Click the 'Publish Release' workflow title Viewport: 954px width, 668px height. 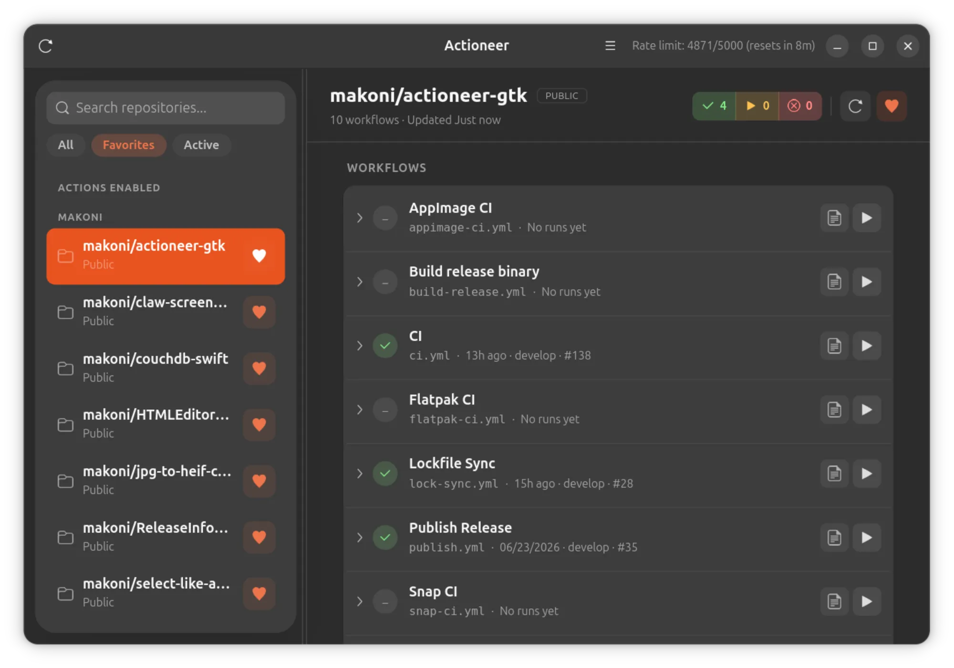click(460, 528)
